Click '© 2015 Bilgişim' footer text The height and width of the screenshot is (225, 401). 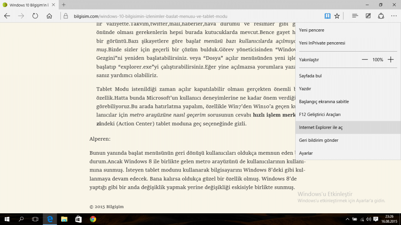[107, 207]
